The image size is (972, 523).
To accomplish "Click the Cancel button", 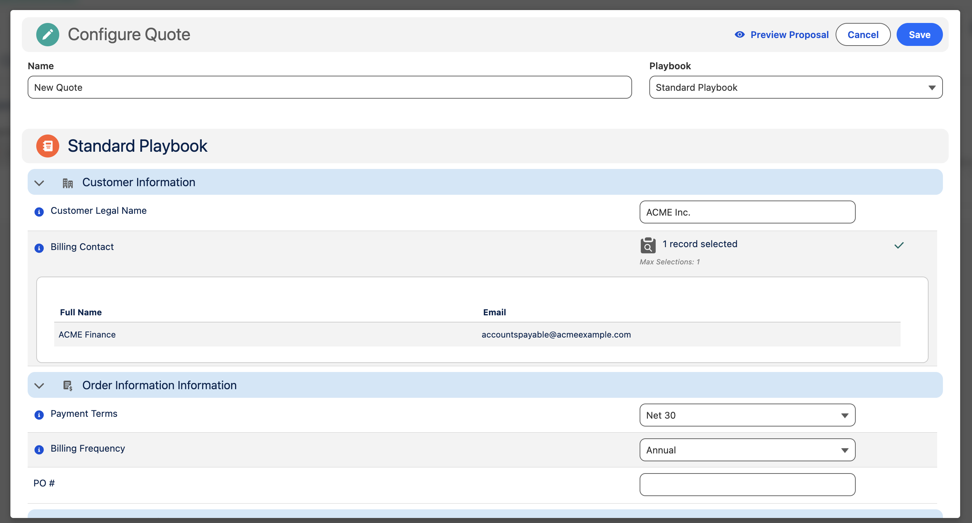I will pyautogui.click(x=863, y=35).
